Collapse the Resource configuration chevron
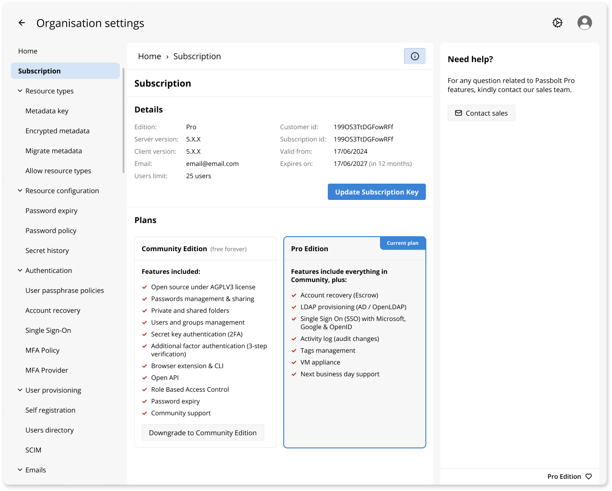 click(20, 190)
